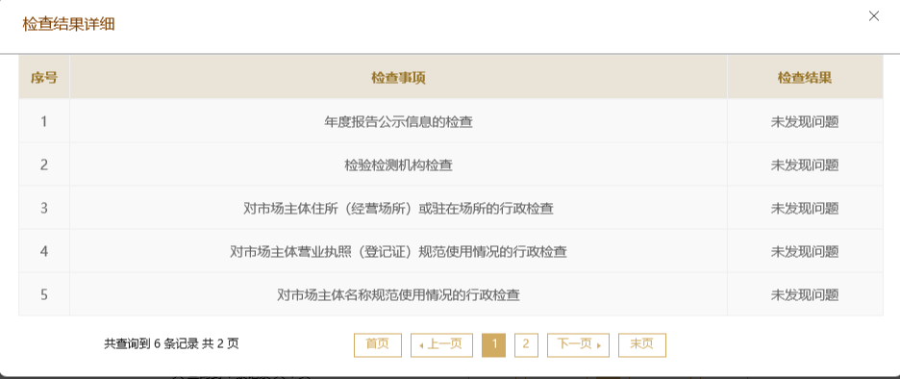Viewport: 900px width, 379px height.
Task: Click the 检查结果 column header
Action: (805, 78)
